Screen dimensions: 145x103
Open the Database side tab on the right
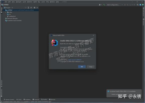pos(143,22)
